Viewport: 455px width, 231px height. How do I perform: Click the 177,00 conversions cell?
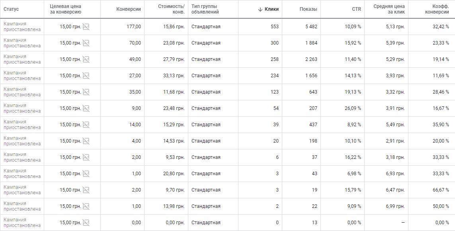click(133, 27)
